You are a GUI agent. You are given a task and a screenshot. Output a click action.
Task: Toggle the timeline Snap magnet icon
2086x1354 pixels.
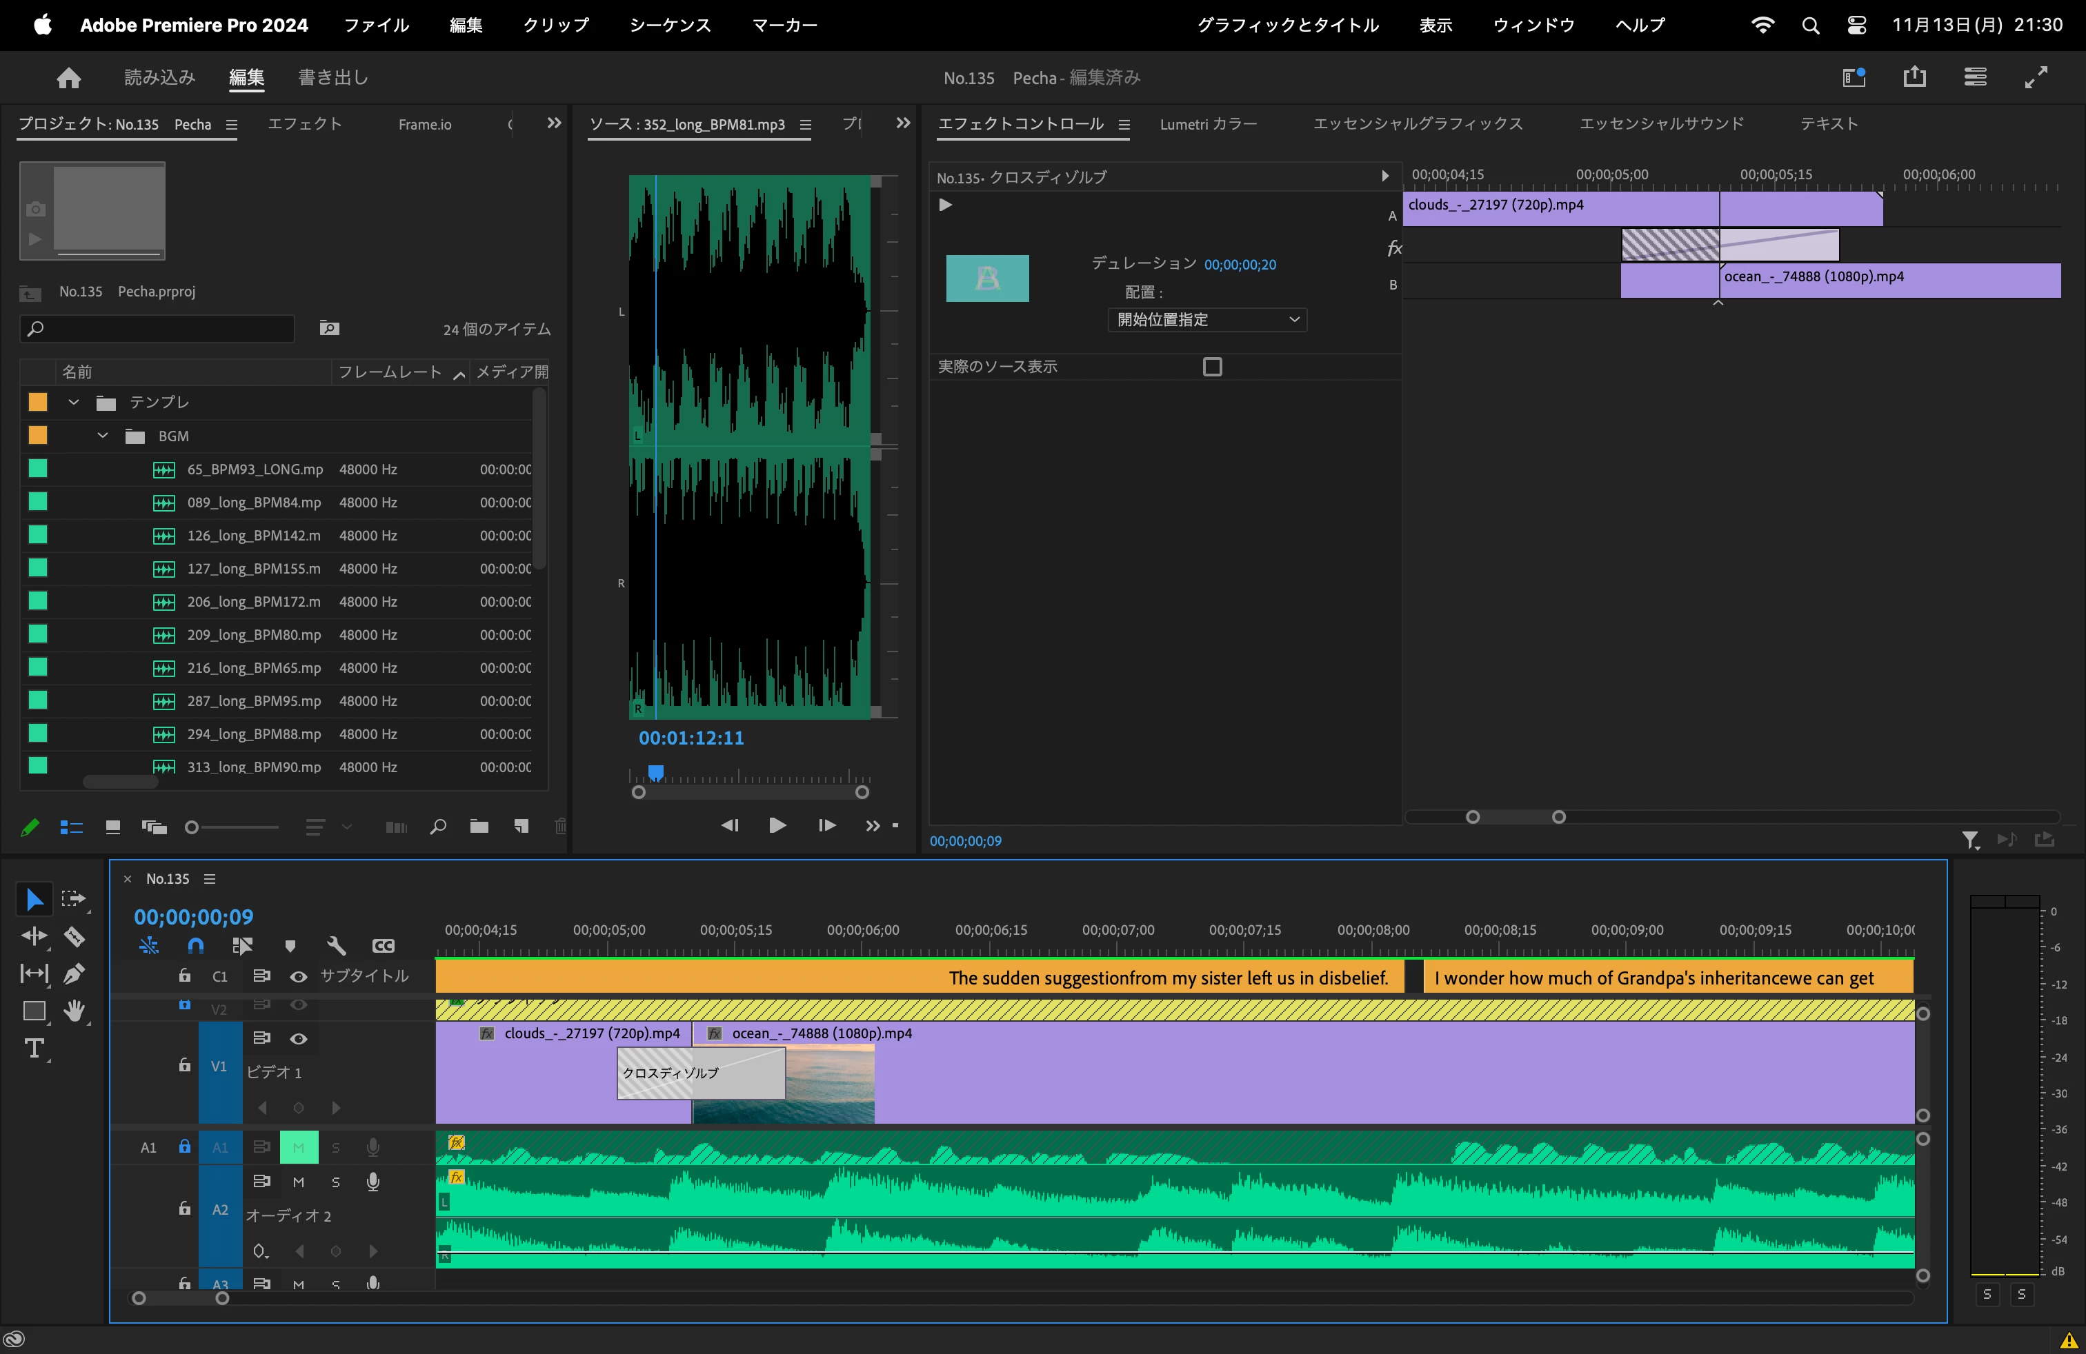195,946
